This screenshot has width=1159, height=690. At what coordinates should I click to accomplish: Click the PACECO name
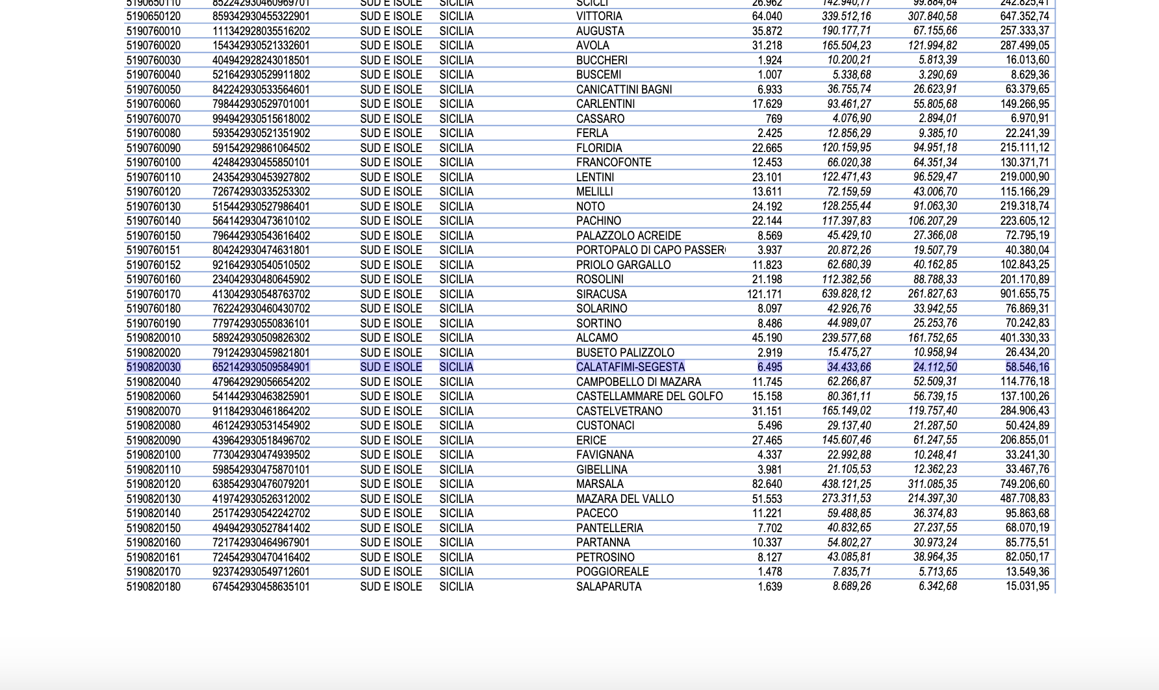point(596,513)
